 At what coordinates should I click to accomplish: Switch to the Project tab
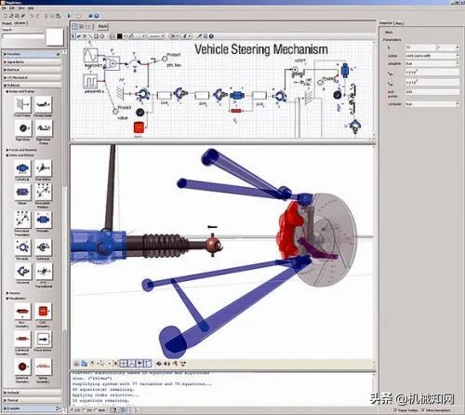(7, 23)
